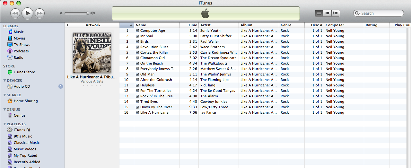Open the Genius atom icon

click(10, 115)
